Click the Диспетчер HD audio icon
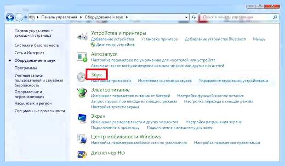Viewport: 285px width, 166px height. click(x=82, y=155)
